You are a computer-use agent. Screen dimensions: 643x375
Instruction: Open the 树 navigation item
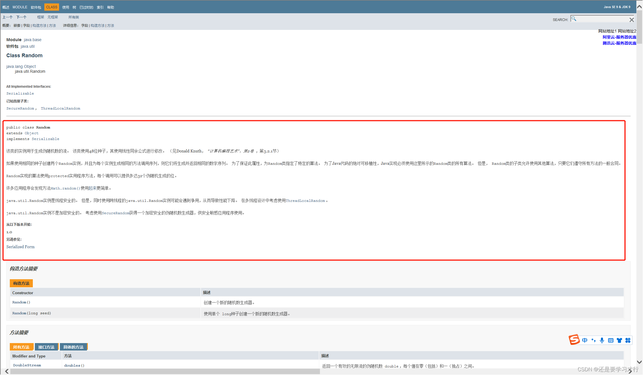74,7
